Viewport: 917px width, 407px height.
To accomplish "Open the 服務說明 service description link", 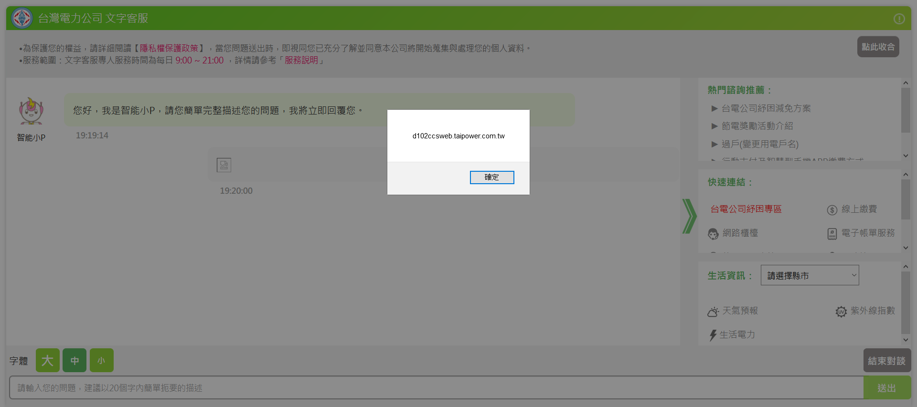I will click(301, 60).
